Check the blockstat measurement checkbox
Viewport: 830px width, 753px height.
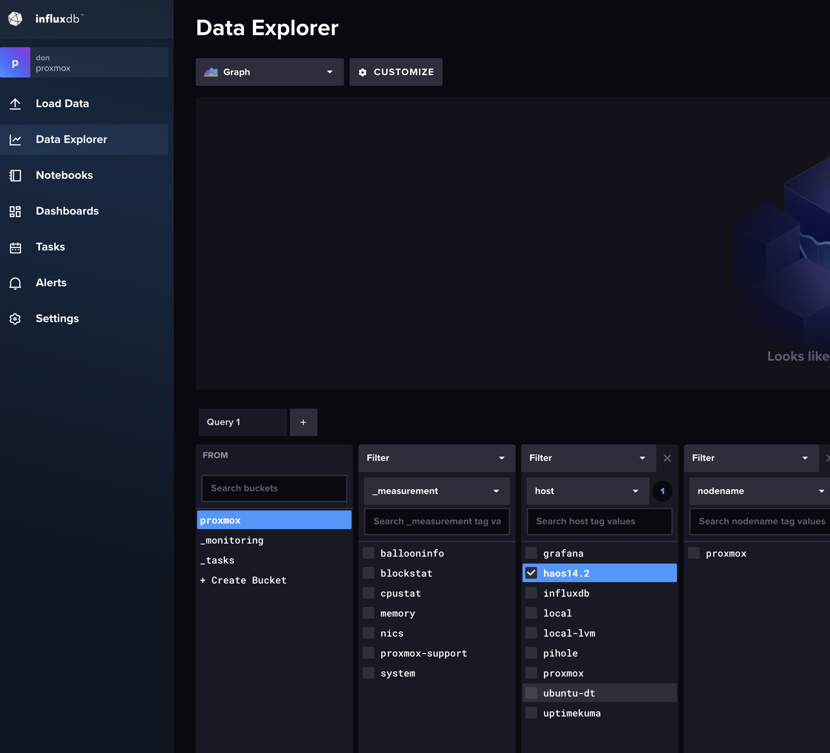(x=368, y=573)
